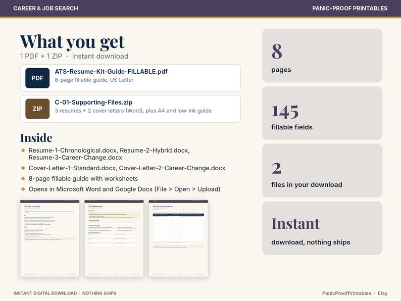Open the keyword match worksheet thumbnail
Image resolution: width=401 pixels, height=301 pixels.
(178, 238)
